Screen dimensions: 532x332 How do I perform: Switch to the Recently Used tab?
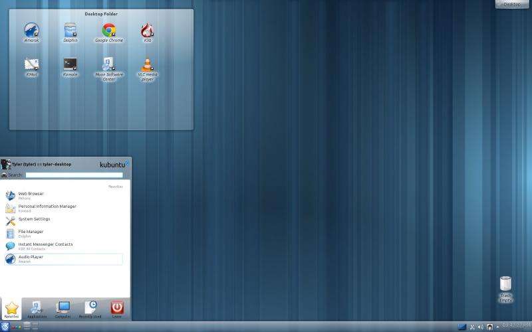(x=90, y=309)
